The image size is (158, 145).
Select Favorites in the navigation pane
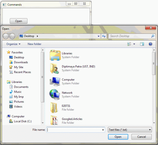pyautogui.click(x=17, y=52)
